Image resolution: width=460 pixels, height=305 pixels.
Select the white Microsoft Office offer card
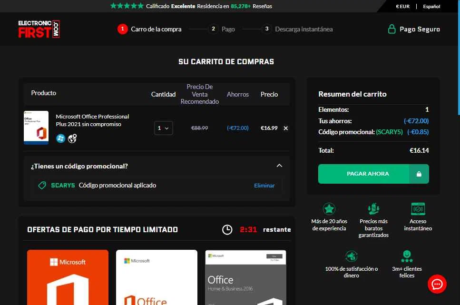[157, 277]
